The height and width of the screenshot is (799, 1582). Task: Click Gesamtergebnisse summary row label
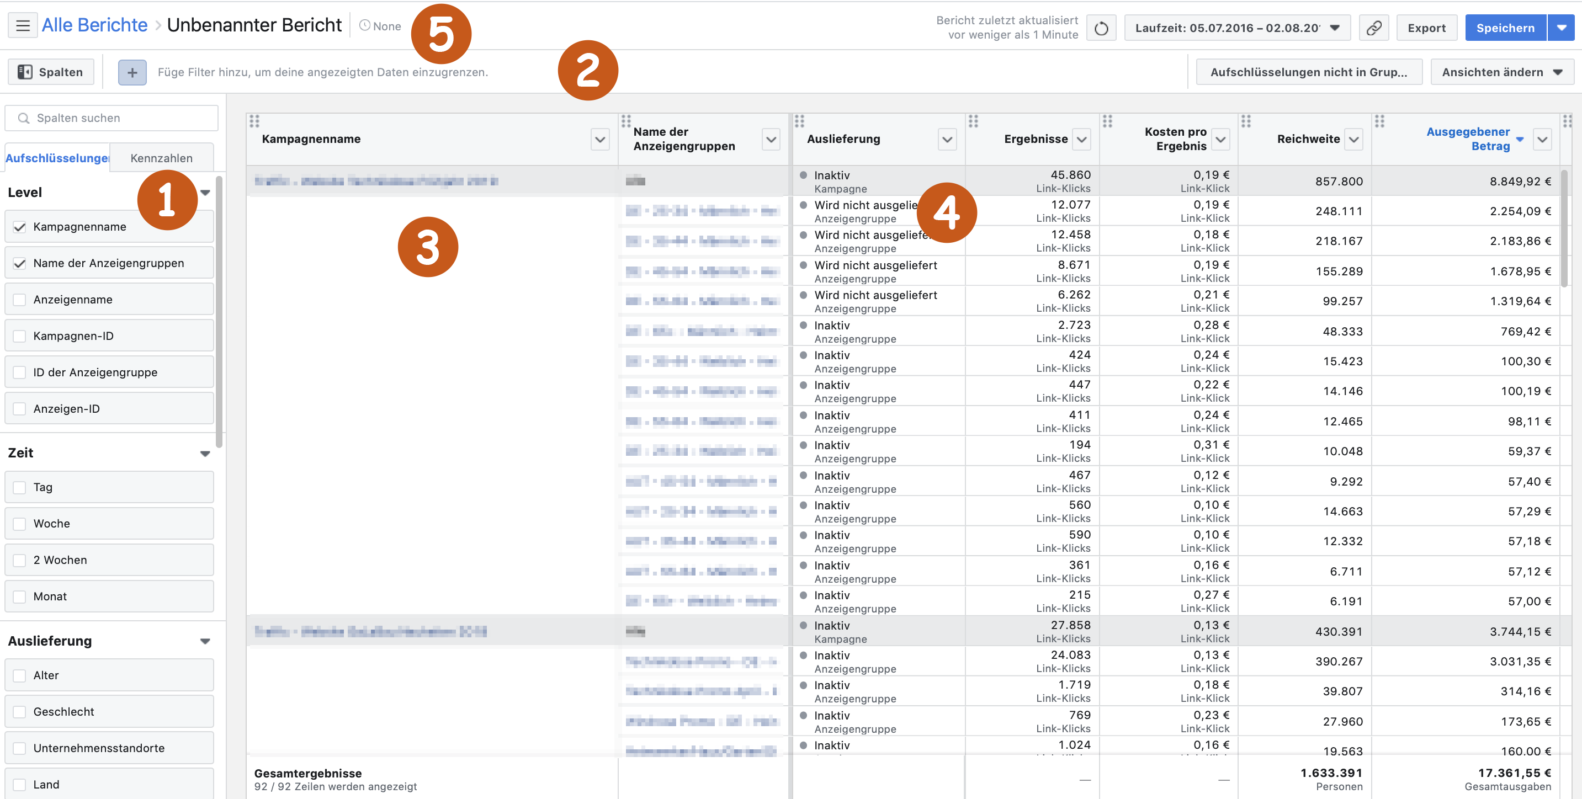tap(307, 774)
